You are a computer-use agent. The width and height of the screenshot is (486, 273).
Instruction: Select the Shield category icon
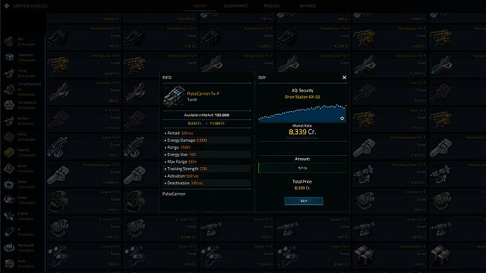(x=9, y=184)
